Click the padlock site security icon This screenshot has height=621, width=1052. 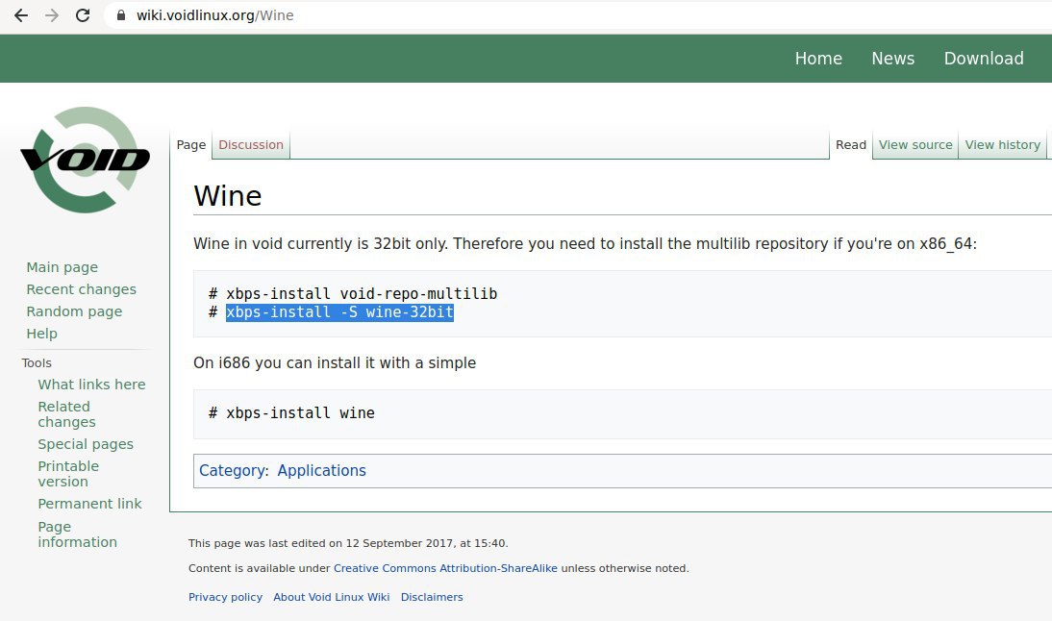(x=121, y=15)
